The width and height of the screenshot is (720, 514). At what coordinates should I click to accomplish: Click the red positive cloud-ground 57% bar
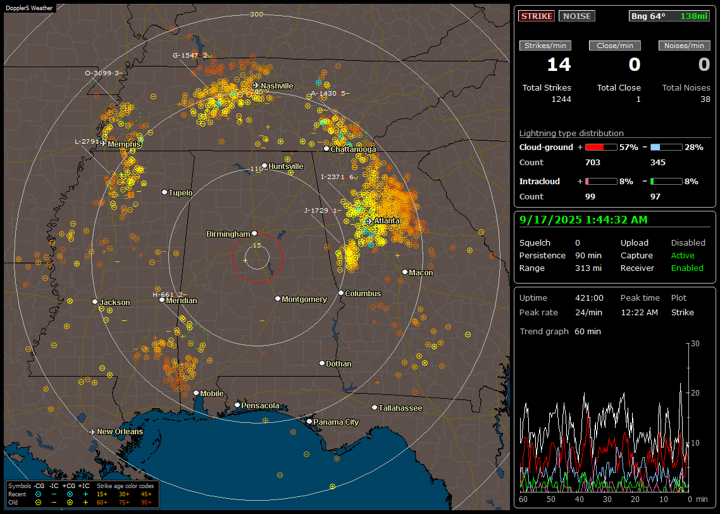pyautogui.click(x=601, y=147)
